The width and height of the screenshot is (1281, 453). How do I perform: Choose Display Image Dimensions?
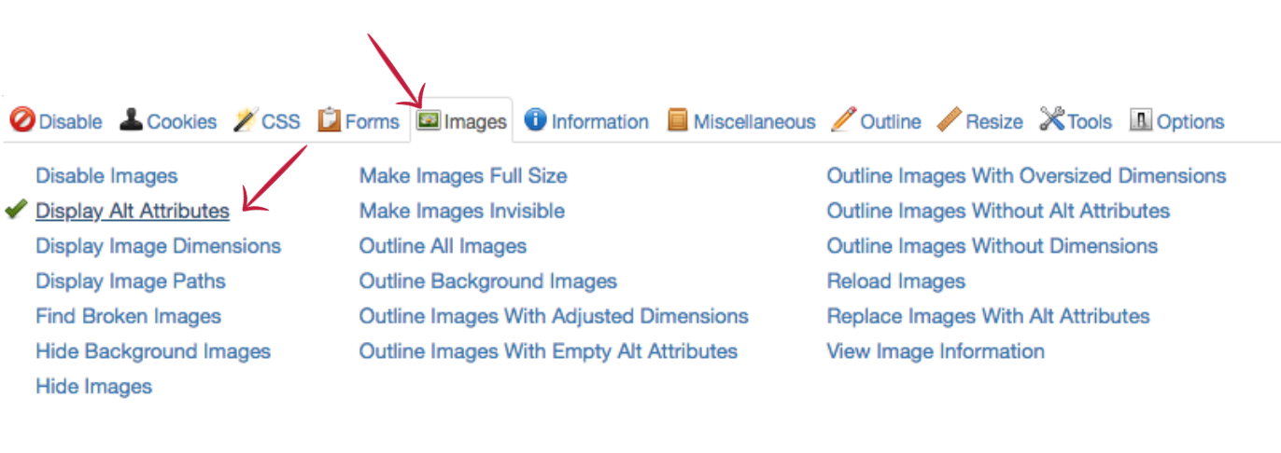pyautogui.click(x=158, y=246)
